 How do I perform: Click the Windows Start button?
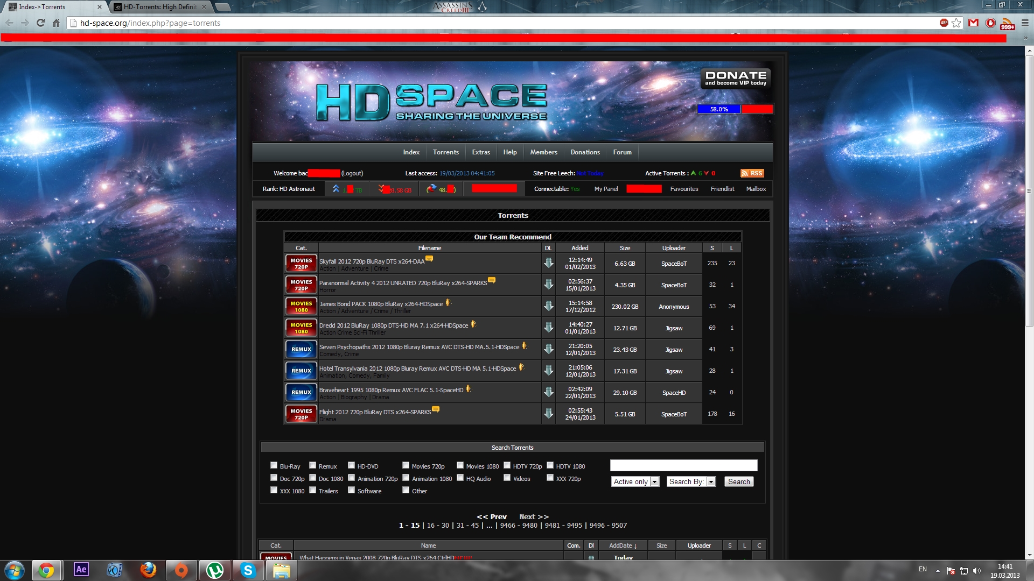14,570
